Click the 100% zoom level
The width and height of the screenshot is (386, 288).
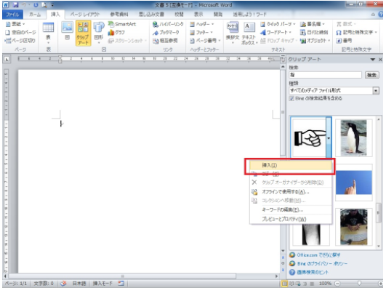click(325, 284)
